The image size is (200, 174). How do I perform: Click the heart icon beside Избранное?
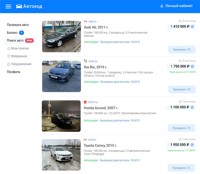[x=9, y=56]
